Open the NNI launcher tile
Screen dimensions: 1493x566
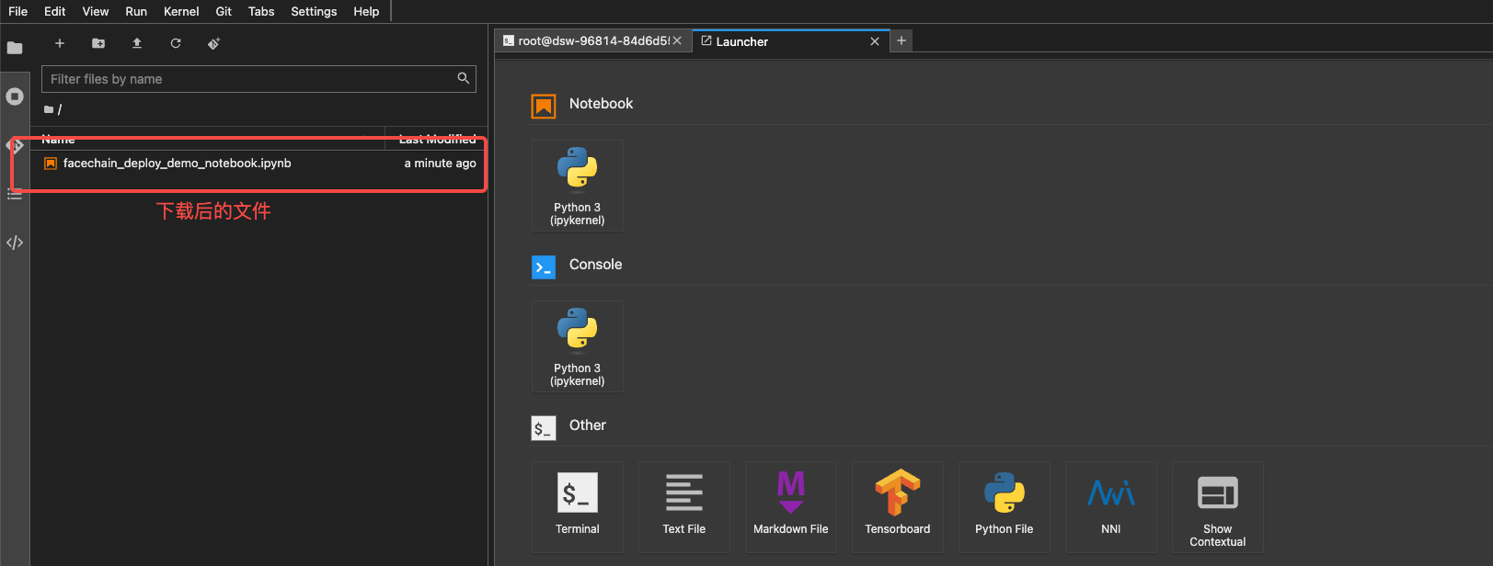[x=1110, y=506]
